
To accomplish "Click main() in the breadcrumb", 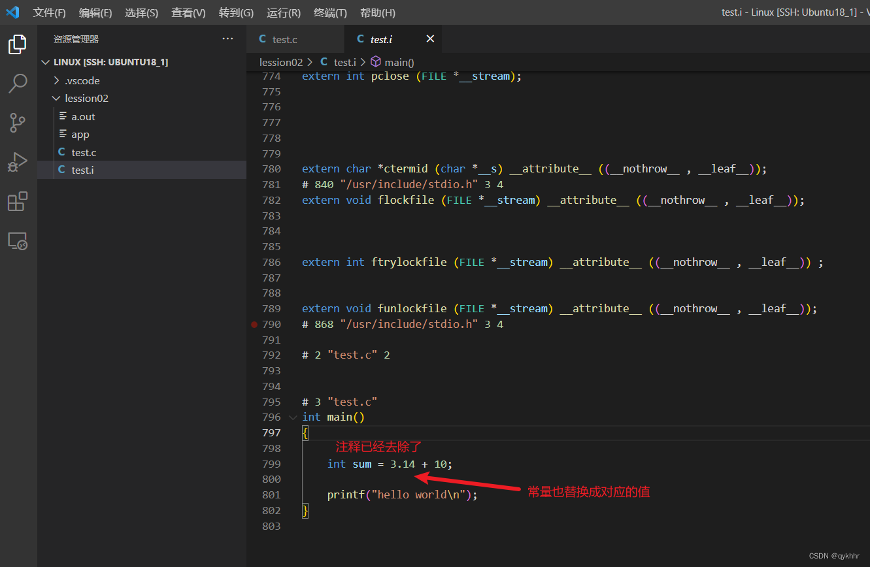I will coord(399,62).
